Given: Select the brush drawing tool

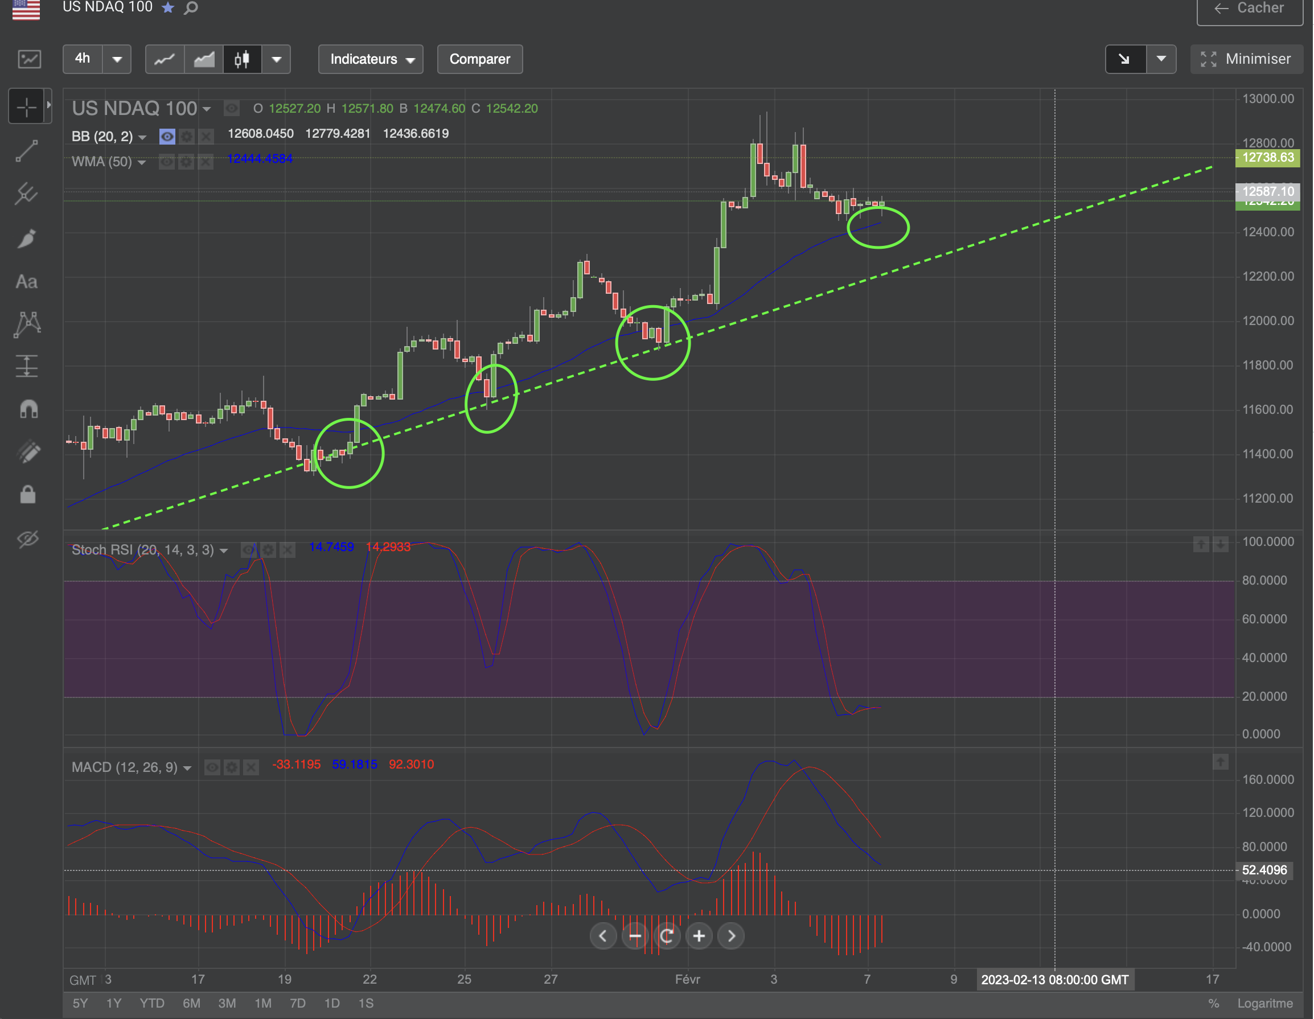Looking at the screenshot, I should pyautogui.click(x=26, y=238).
